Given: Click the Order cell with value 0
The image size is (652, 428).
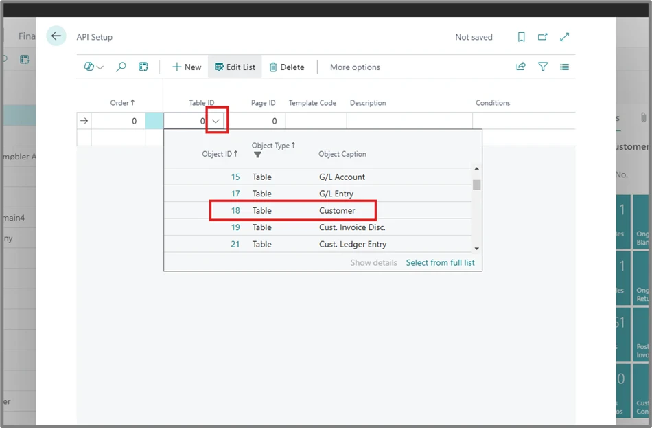Looking at the screenshot, I should pos(118,121).
